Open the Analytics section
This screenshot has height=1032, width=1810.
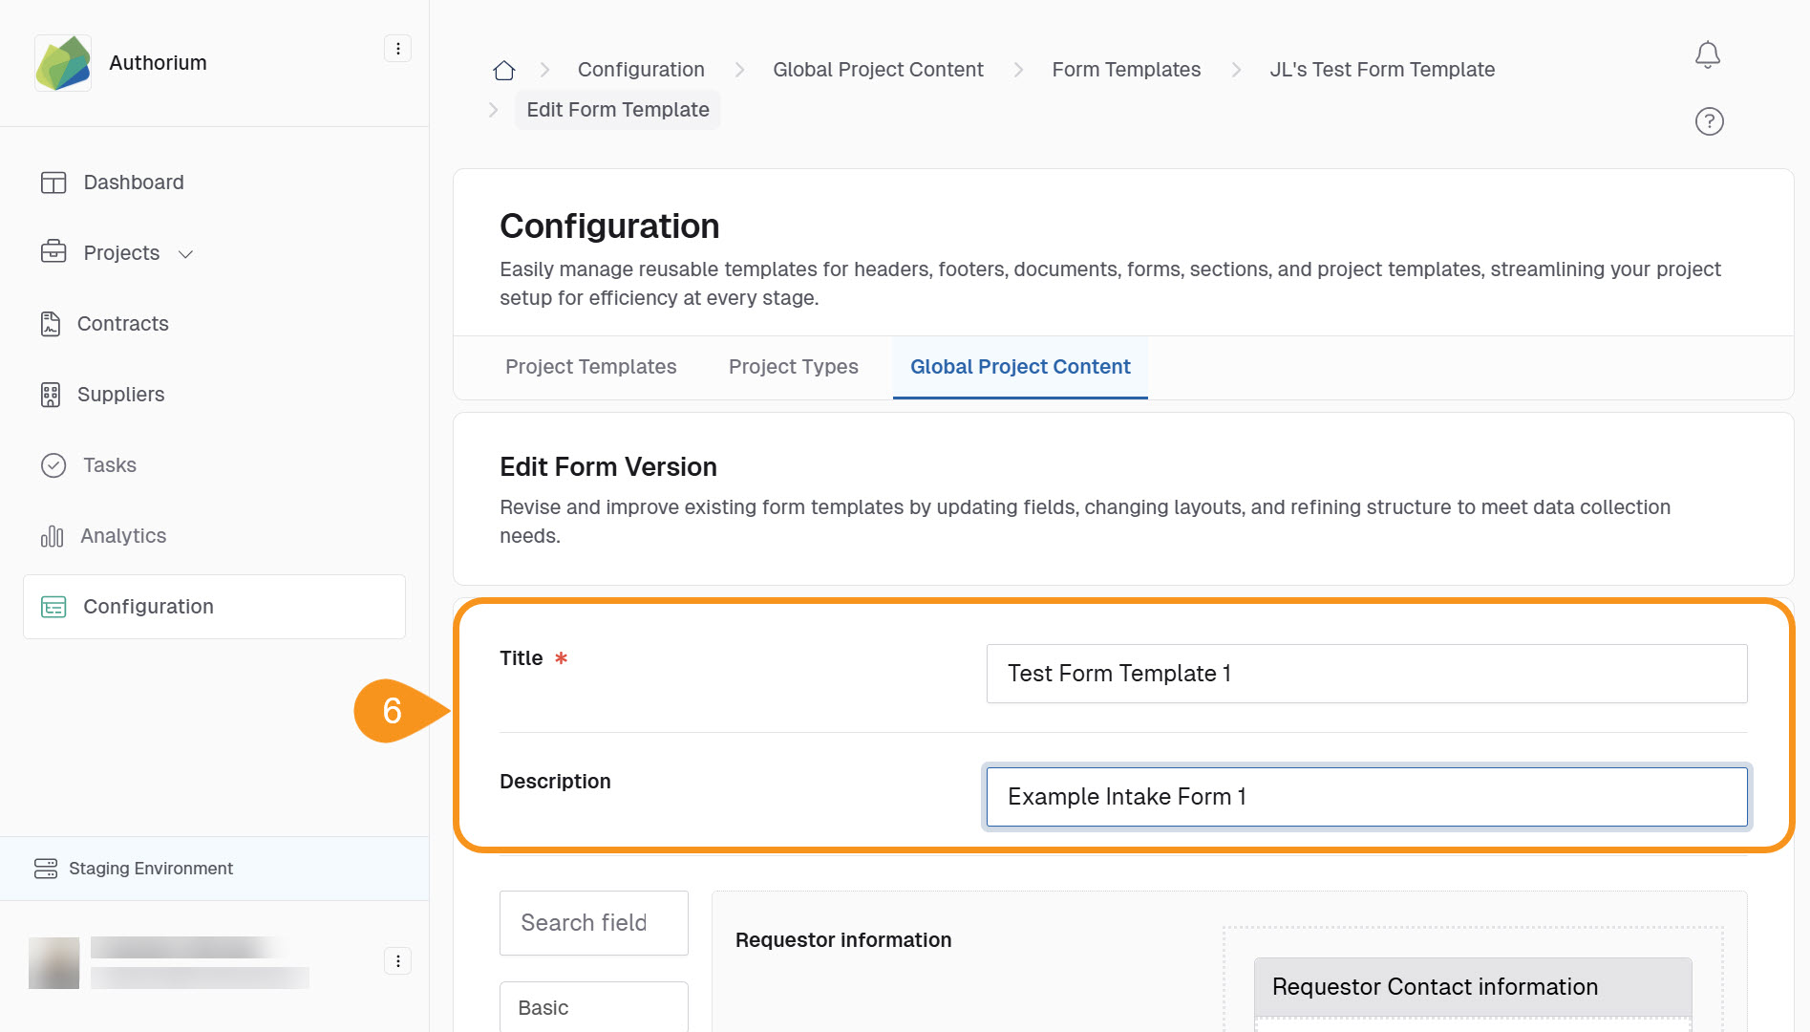(x=121, y=535)
